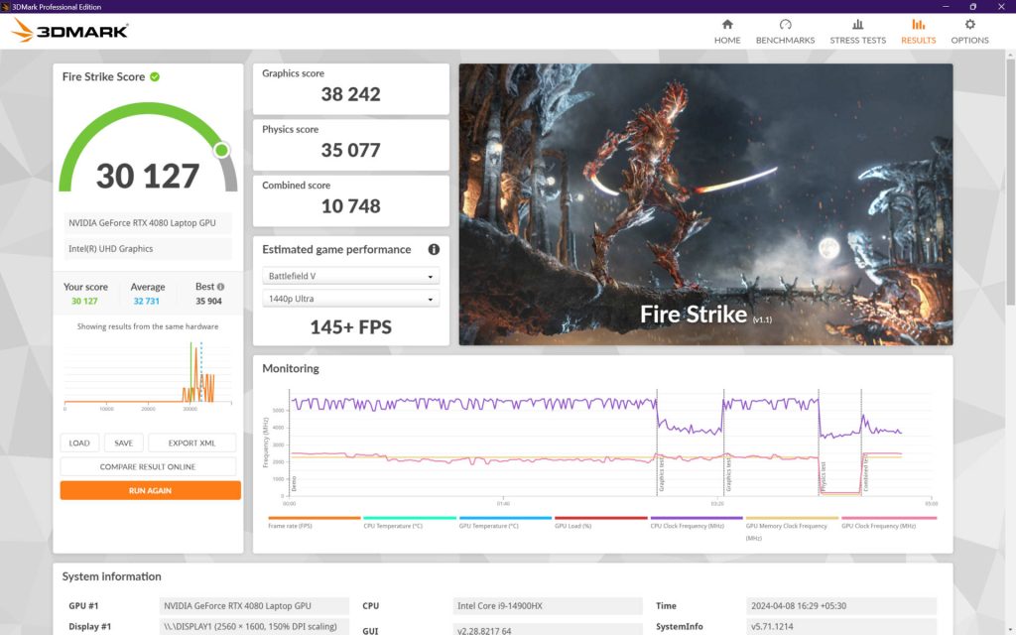Open the Battlefield V game dropdown
1016x635 pixels.
point(351,276)
